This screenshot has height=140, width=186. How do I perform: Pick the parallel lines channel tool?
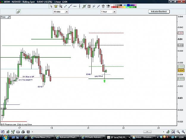94,6
